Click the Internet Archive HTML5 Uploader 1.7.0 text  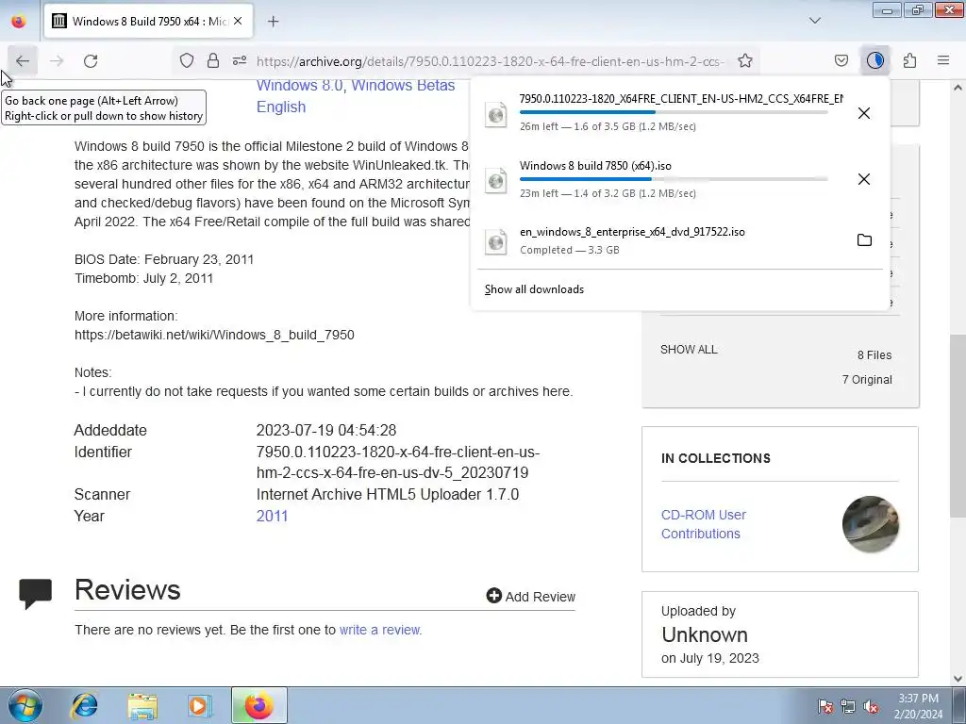tap(388, 494)
